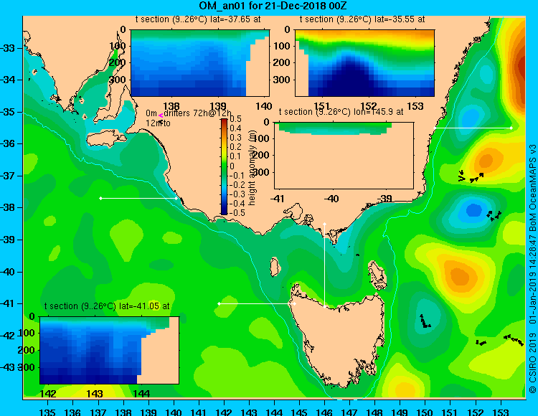Click the '01-Jan-2019 14:28:47' timestamp text
The height and width of the screenshot is (416, 538).
coord(532,279)
